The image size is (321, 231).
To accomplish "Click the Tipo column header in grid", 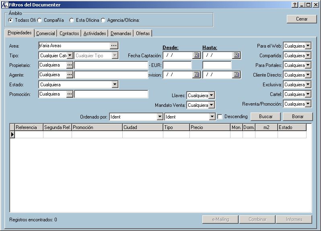I will pos(176,127).
